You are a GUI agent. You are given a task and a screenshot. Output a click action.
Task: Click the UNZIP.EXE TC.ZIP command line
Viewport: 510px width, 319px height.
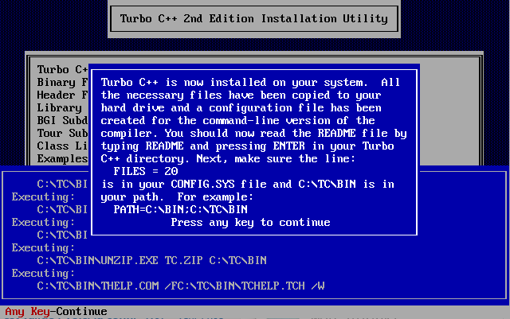pos(151,260)
